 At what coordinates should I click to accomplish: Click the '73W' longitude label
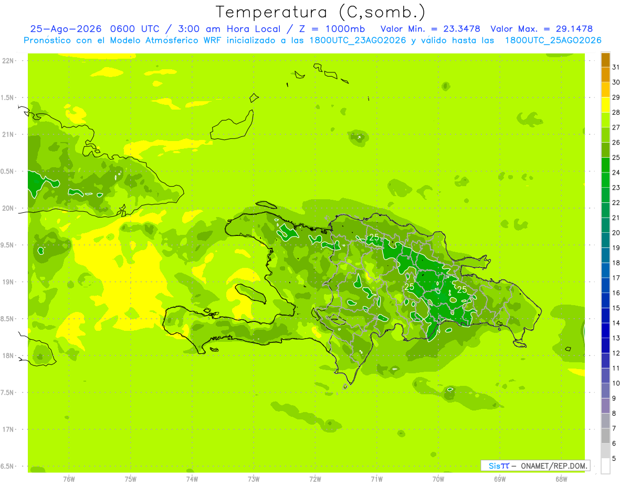point(254,479)
